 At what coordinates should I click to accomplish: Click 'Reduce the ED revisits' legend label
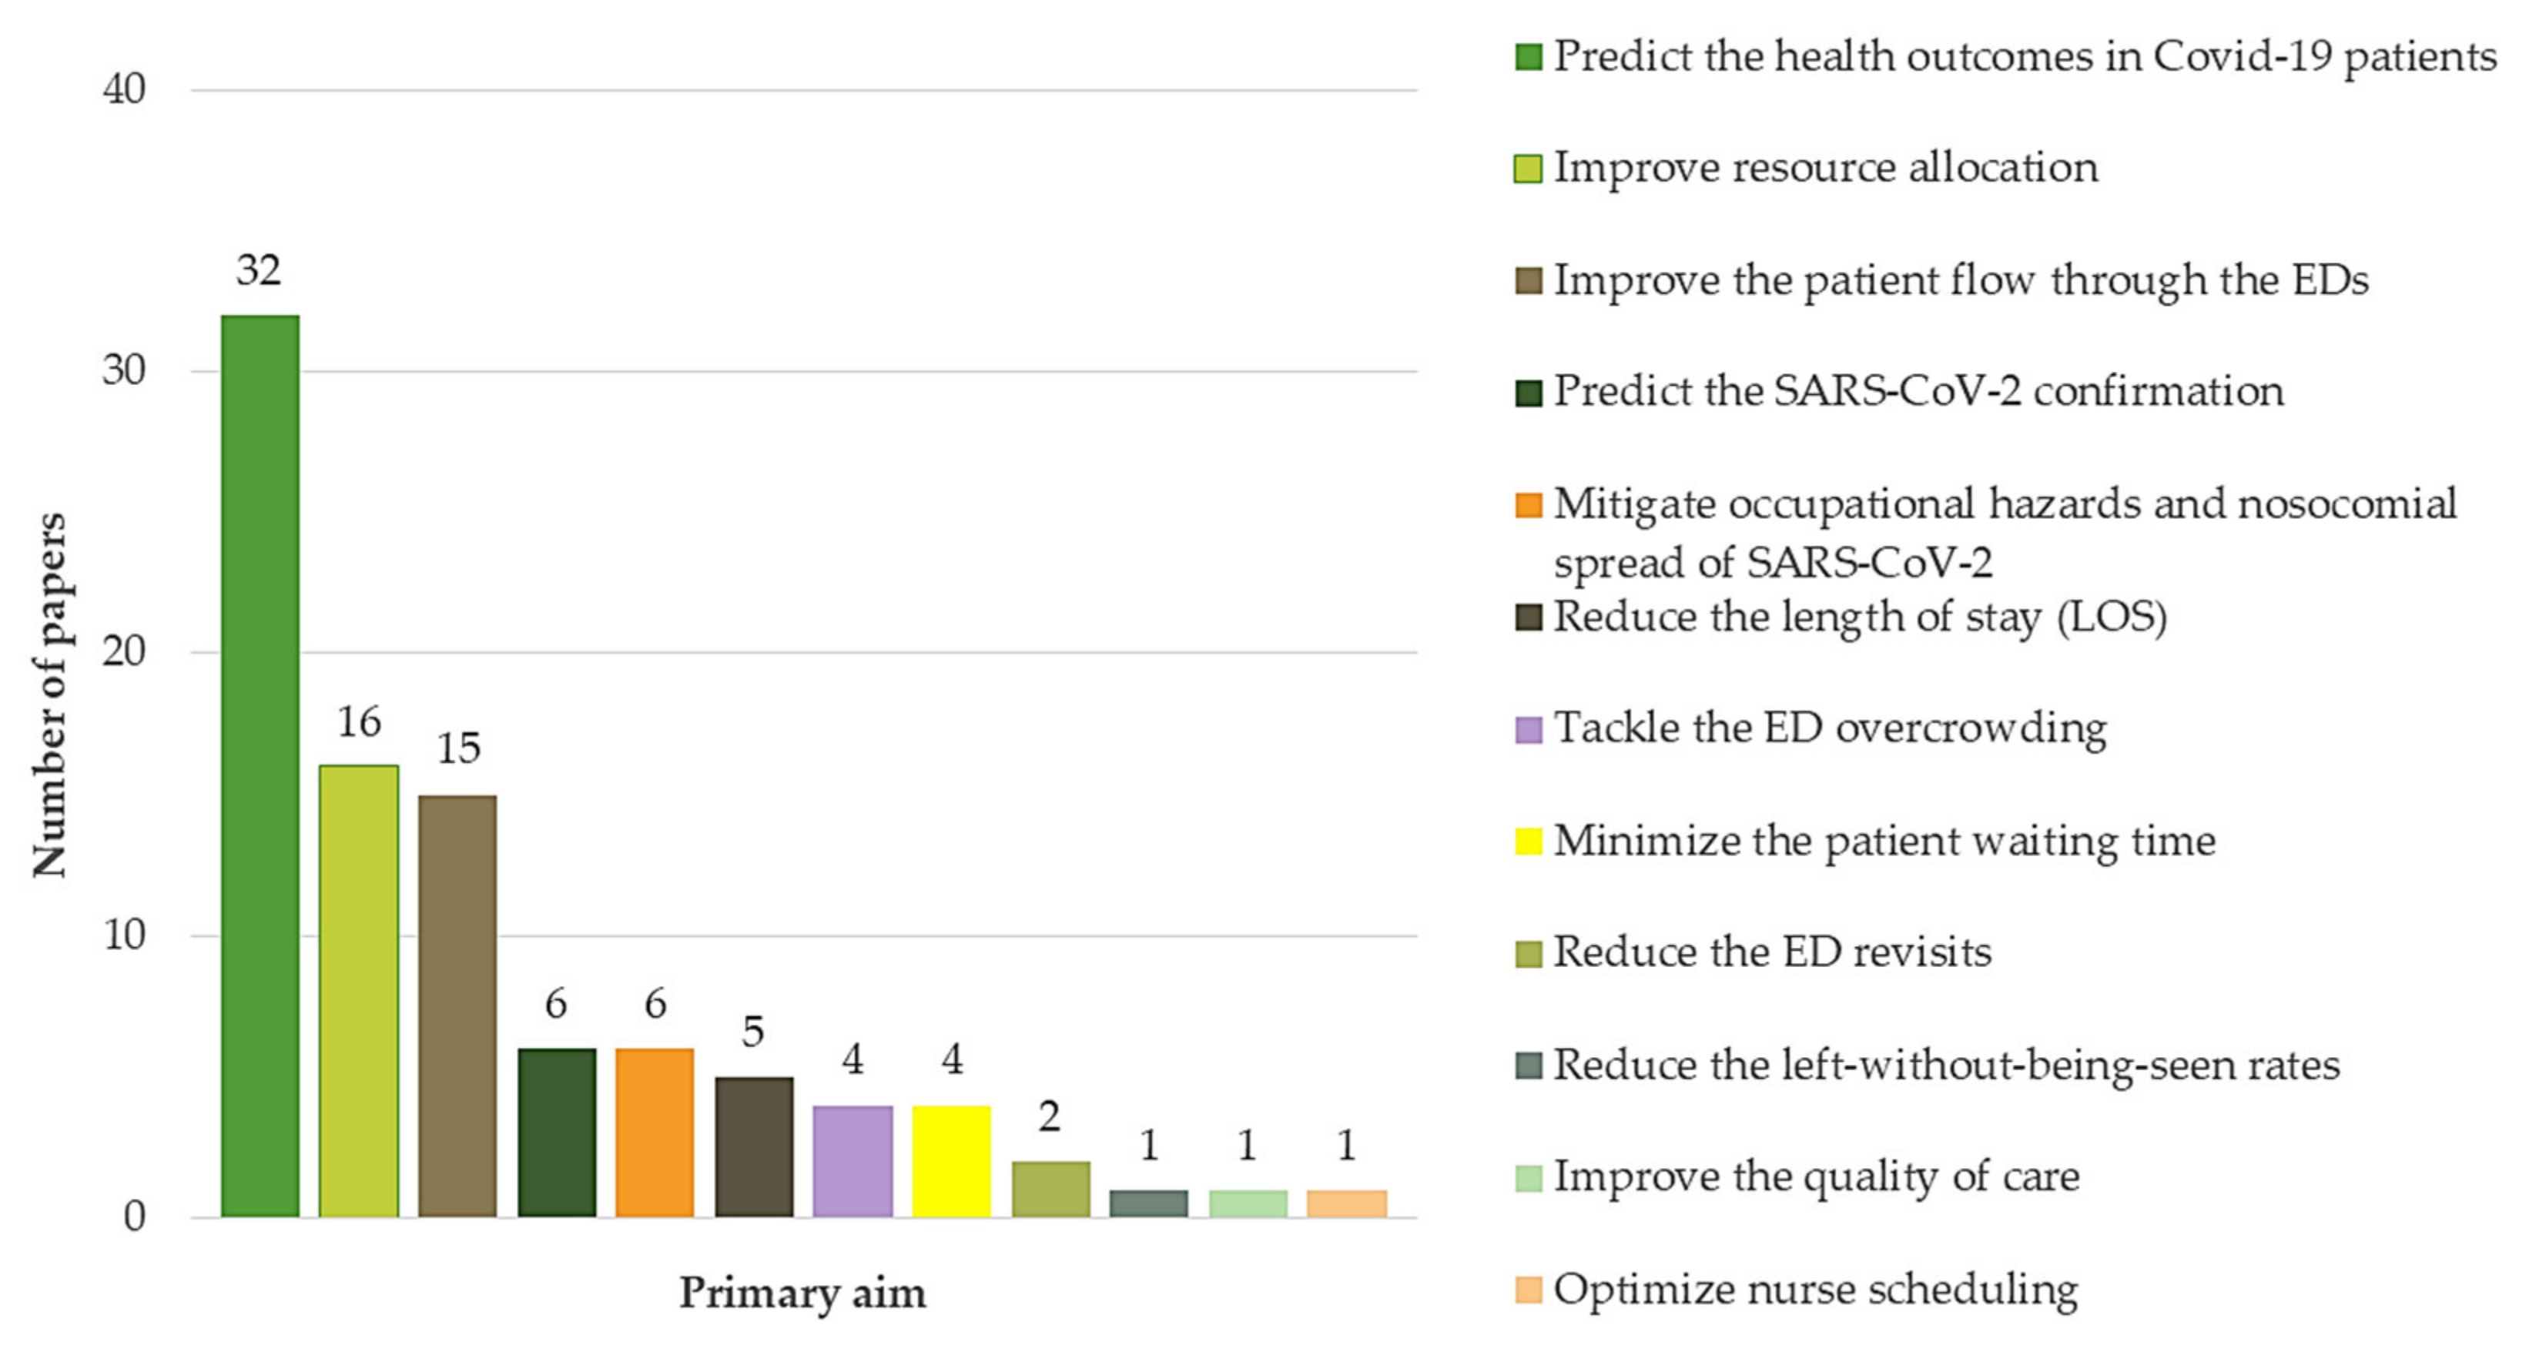point(1772,952)
